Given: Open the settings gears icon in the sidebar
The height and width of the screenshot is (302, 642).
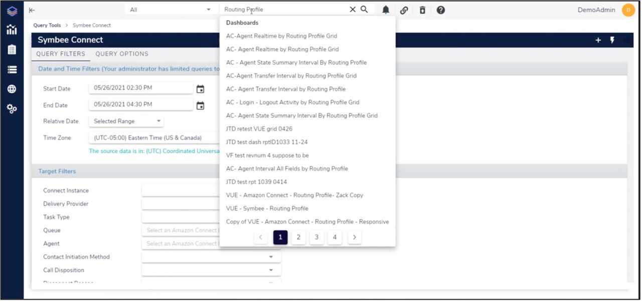Looking at the screenshot, I should 11,109.
